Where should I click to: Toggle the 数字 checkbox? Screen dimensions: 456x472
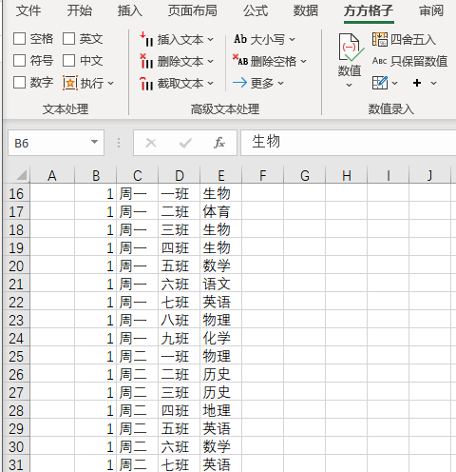19,83
